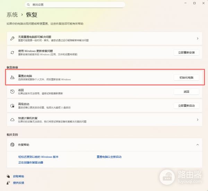Expand chevron on troubleshoot row
This screenshot has height=191, width=208.
pos(198,38)
